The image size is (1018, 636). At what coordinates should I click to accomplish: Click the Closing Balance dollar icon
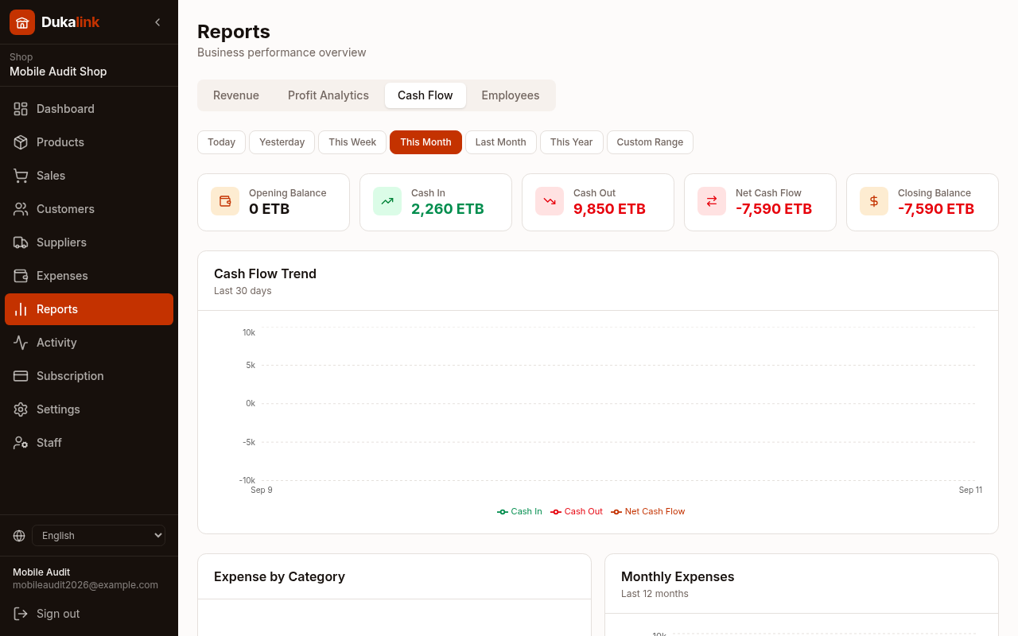pyautogui.click(x=874, y=201)
